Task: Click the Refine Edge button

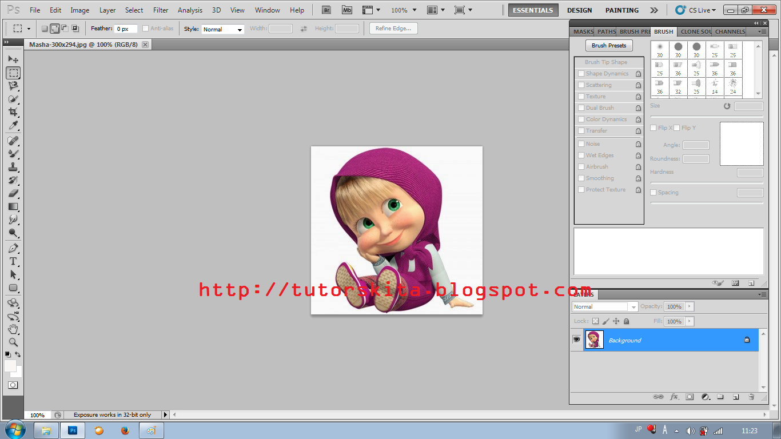Action: (x=393, y=29)
